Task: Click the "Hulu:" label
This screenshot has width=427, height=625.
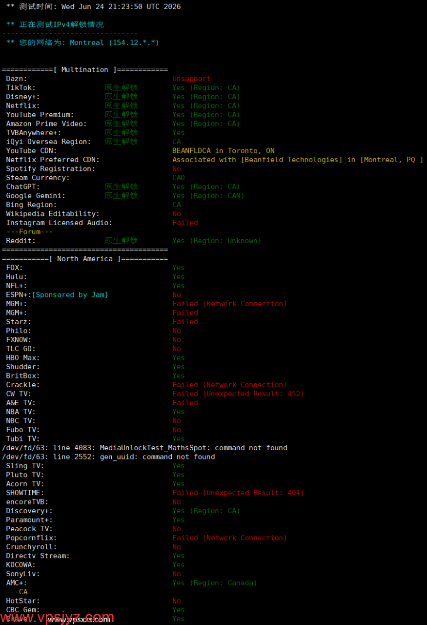Action: coord(17,277)
